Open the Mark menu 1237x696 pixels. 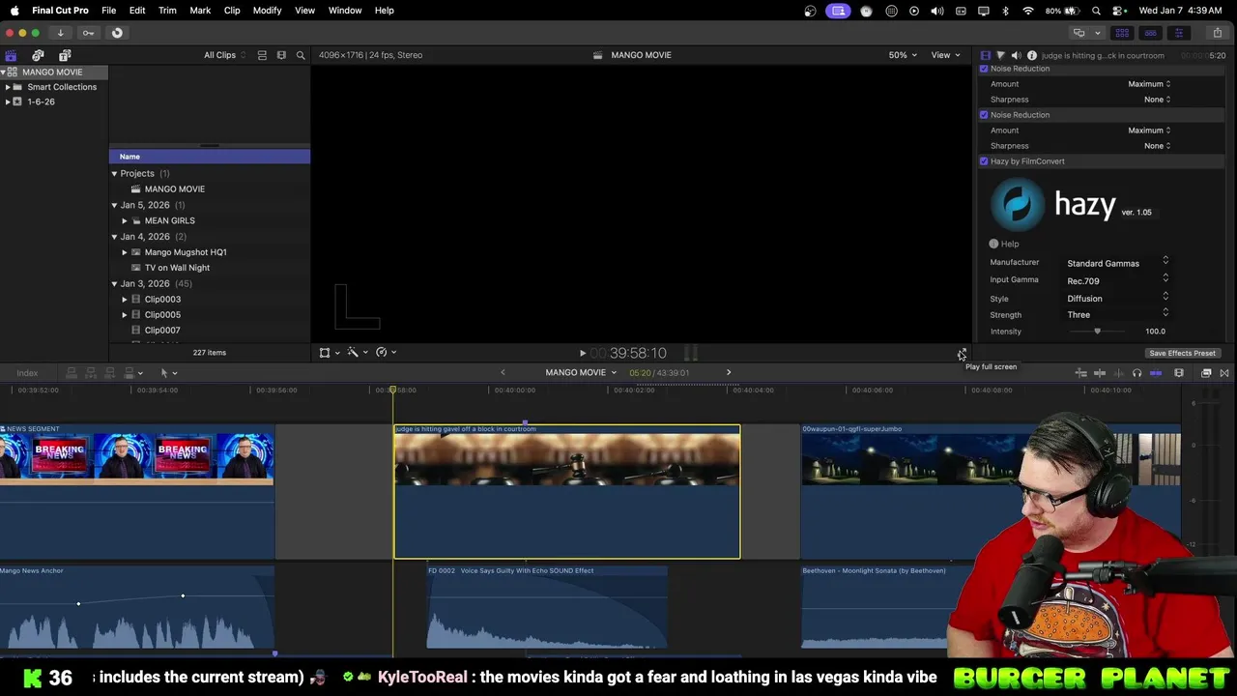(x=200, y=11)
